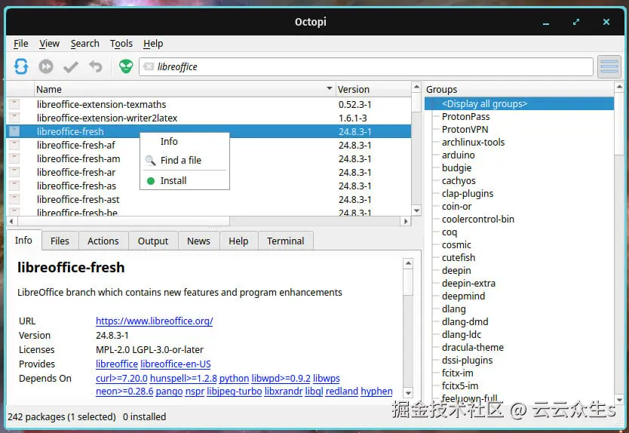Sort packages using the Name column arrow
629x433 pixels.
pos(330,88)
